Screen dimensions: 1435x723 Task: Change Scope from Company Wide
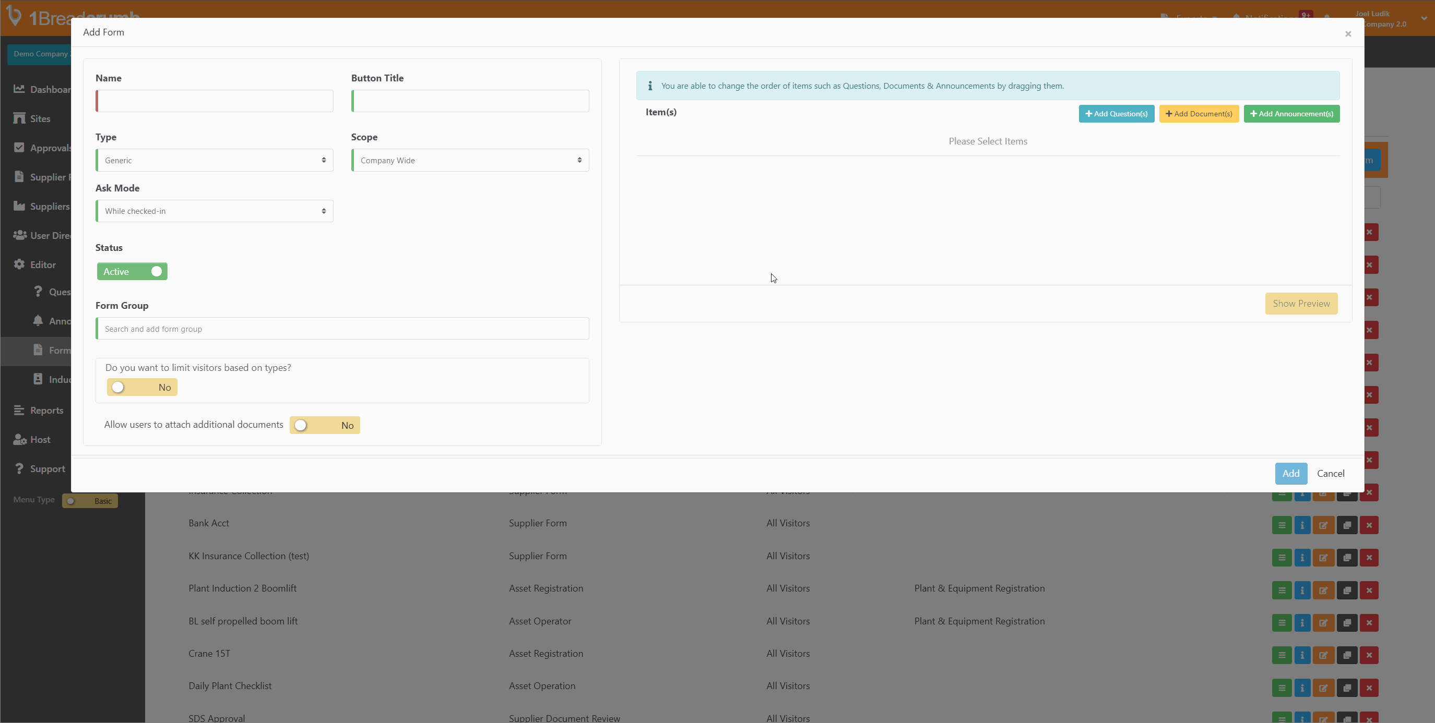(470, 160)
